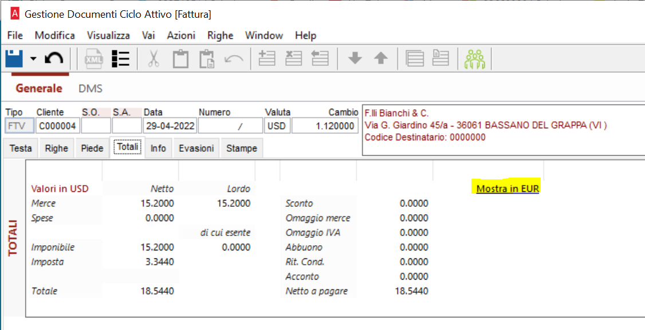Switch to the Stampe tab
The image size is (645, 330).
[x=242, y=148]
